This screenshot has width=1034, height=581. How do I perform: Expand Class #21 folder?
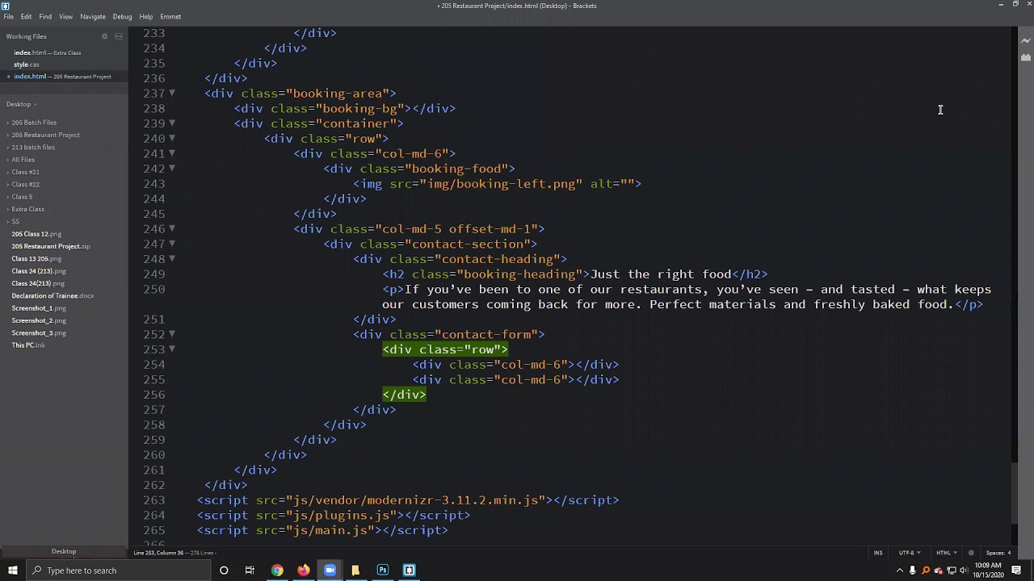click(x=25, y=172)
